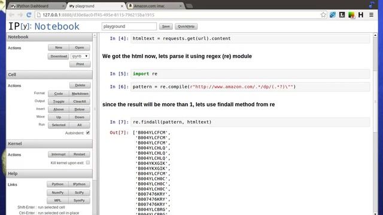Click the browser address bar URL
The height and width of the screenshot is (215, 383).
point(99,15)
